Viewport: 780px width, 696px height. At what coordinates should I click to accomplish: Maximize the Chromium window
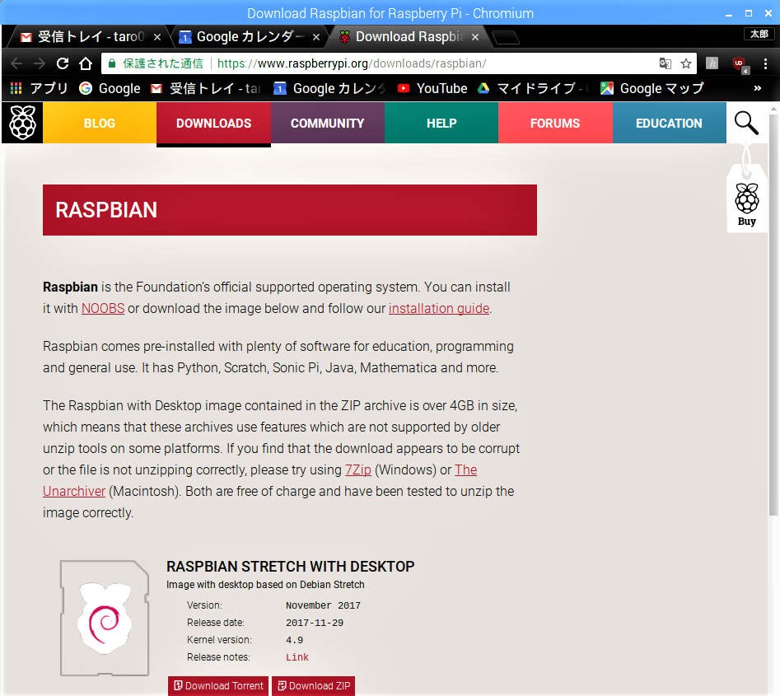(749, 13)
